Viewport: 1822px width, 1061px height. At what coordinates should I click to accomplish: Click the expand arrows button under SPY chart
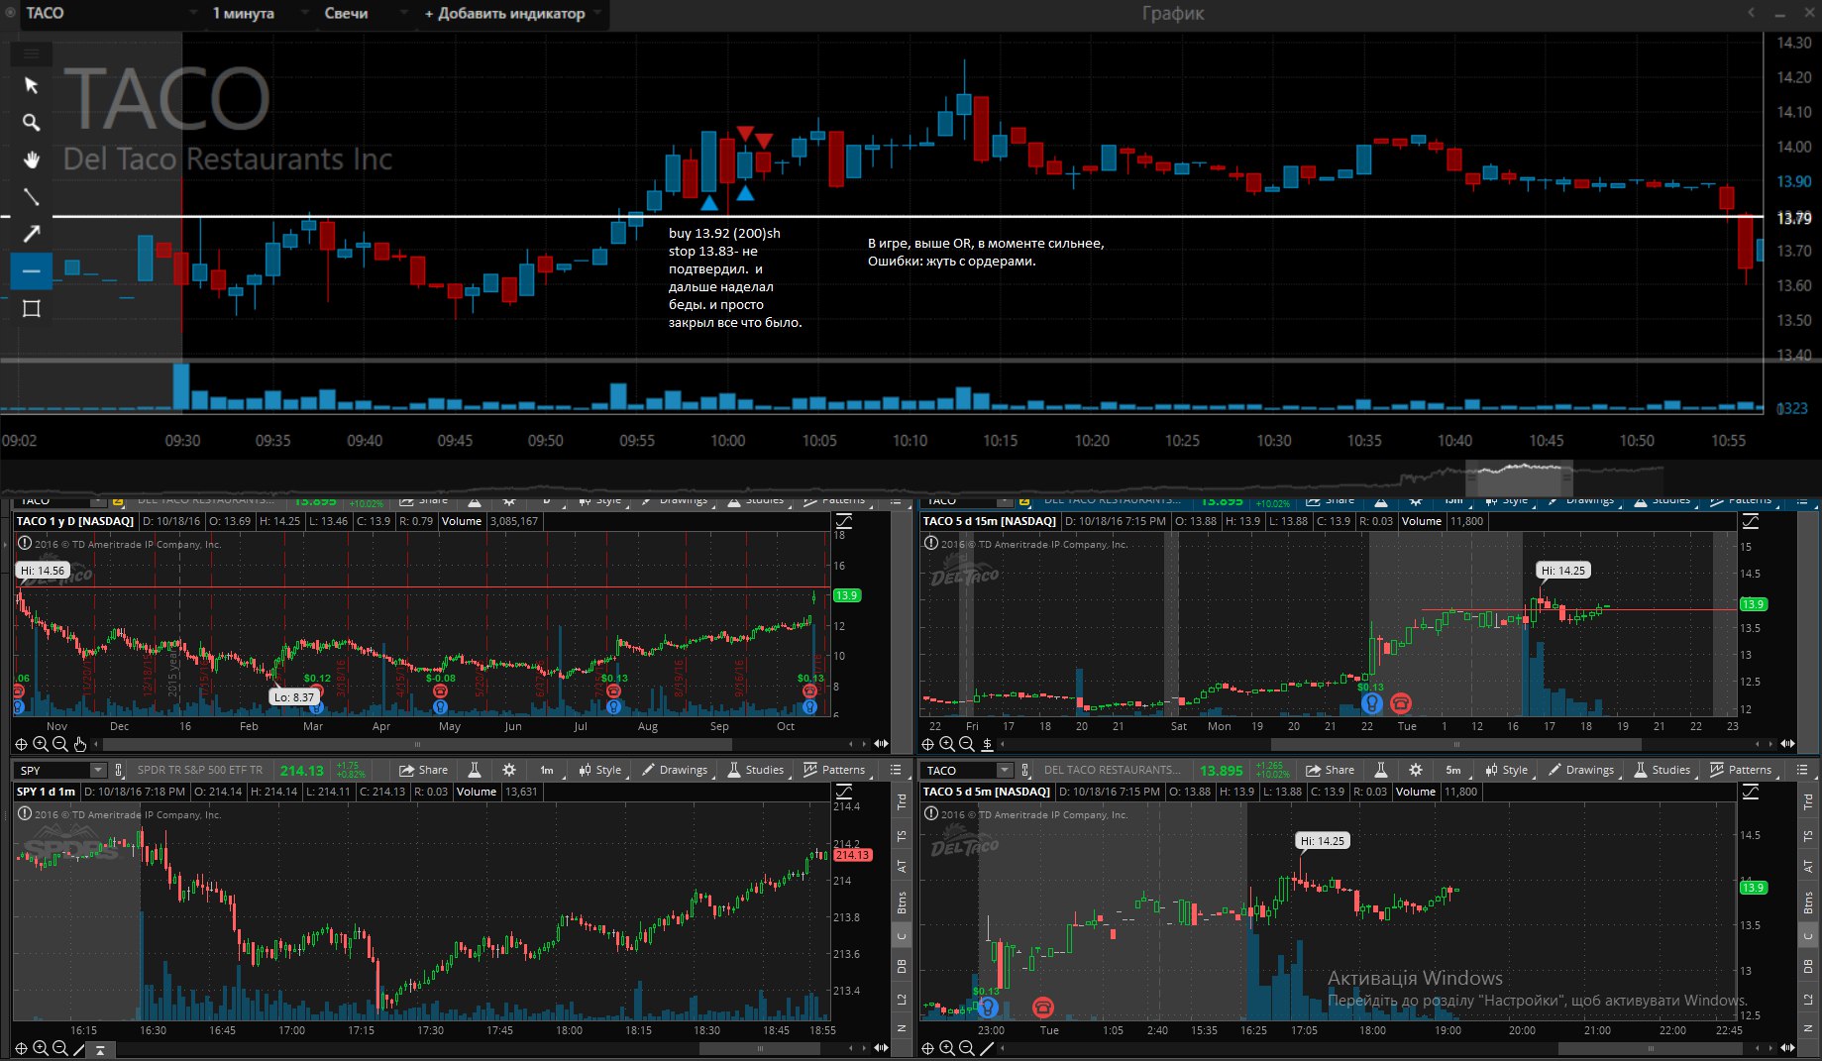[881, 1048]
